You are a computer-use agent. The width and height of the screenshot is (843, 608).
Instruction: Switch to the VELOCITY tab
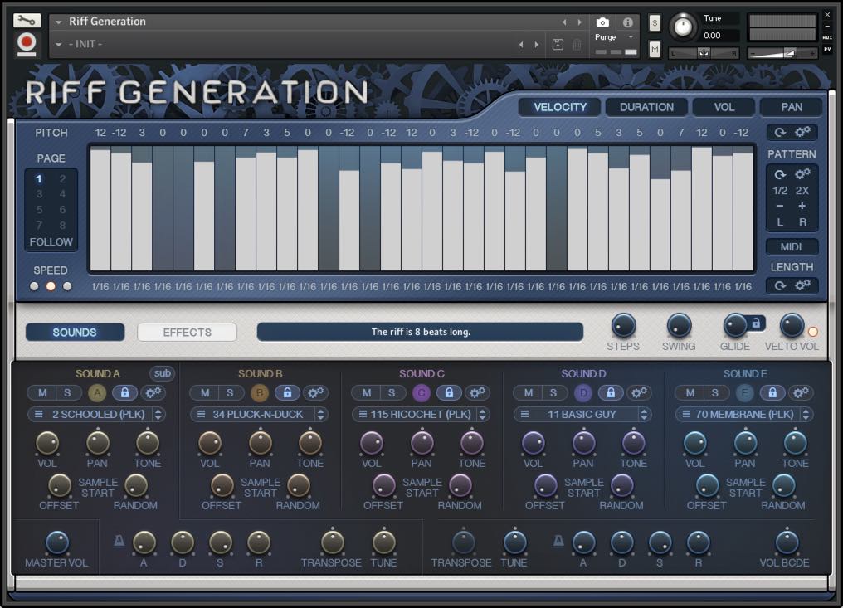pyautogui.click(x=560, y=107)
